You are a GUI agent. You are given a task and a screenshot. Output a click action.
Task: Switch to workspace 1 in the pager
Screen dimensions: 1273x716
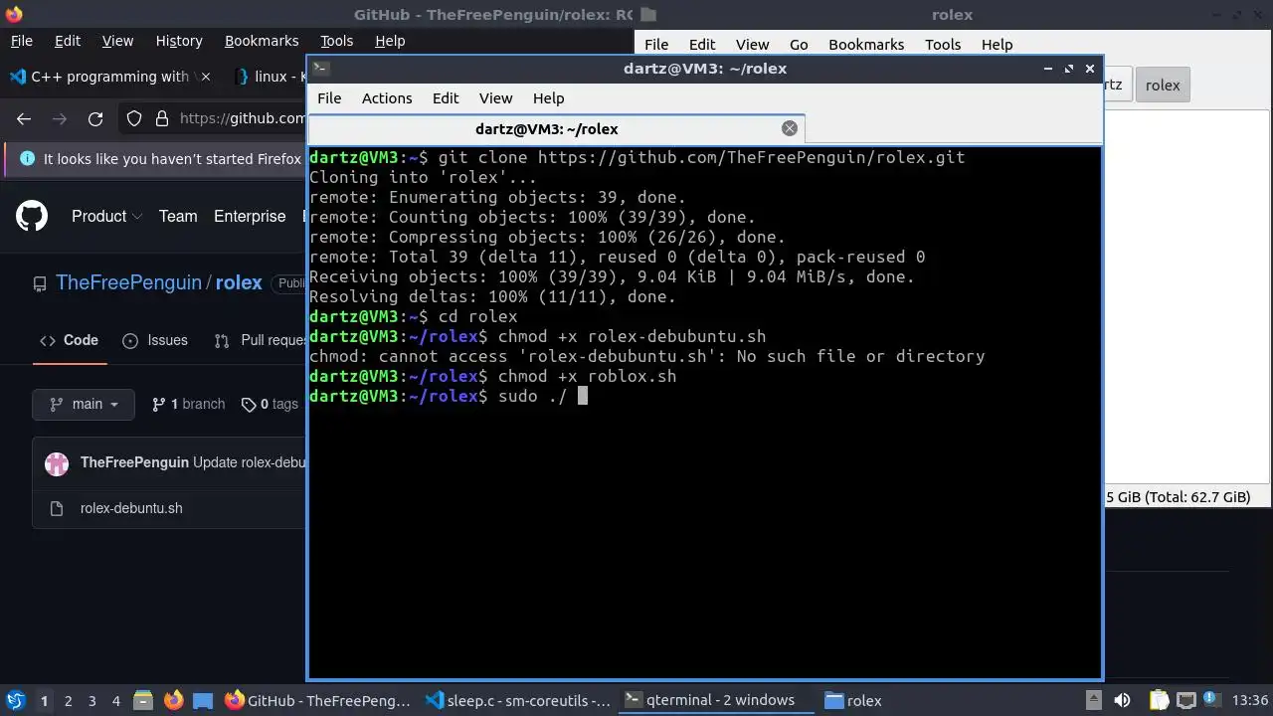[44, 700]
